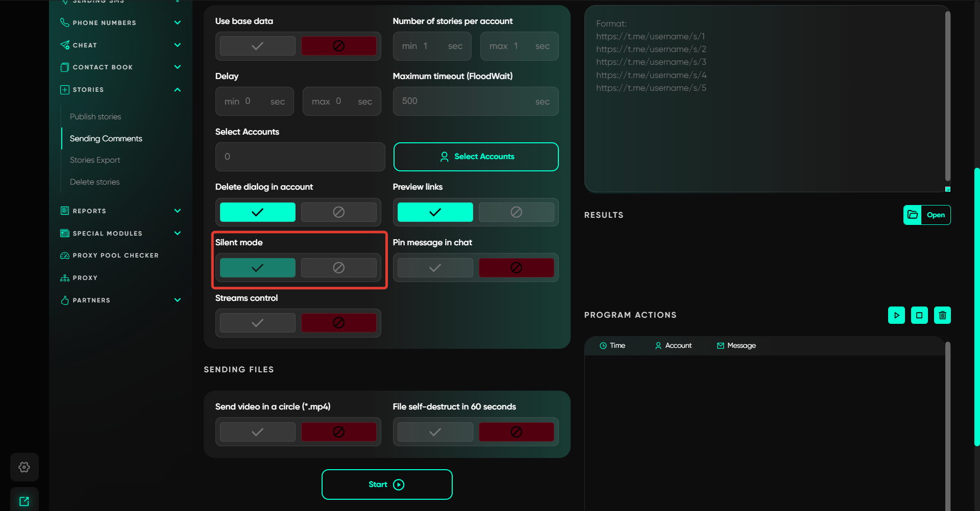Open the Publish stories page

pos(95,117)
